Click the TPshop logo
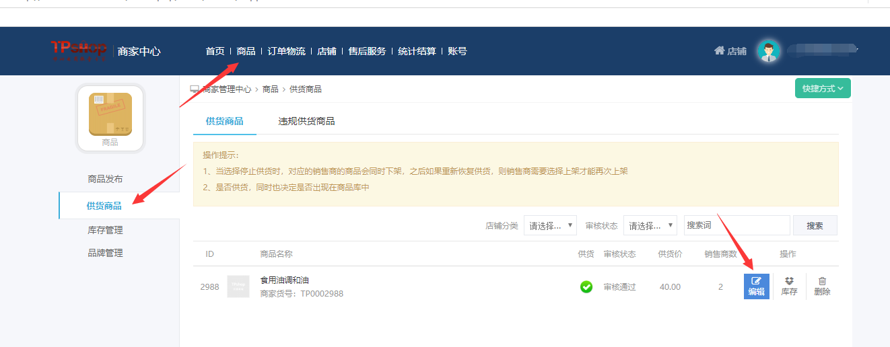 [x=79, y=50]
